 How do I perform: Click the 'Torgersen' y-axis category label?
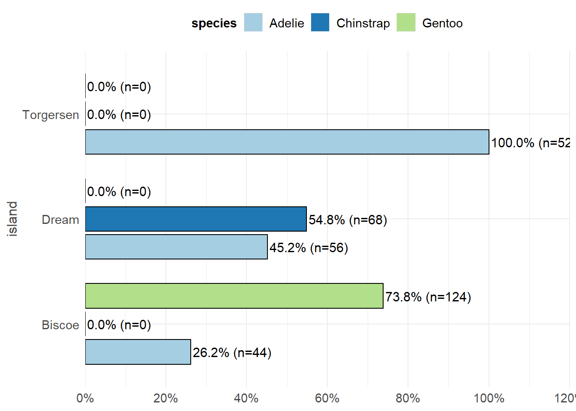tap(51, 115)
